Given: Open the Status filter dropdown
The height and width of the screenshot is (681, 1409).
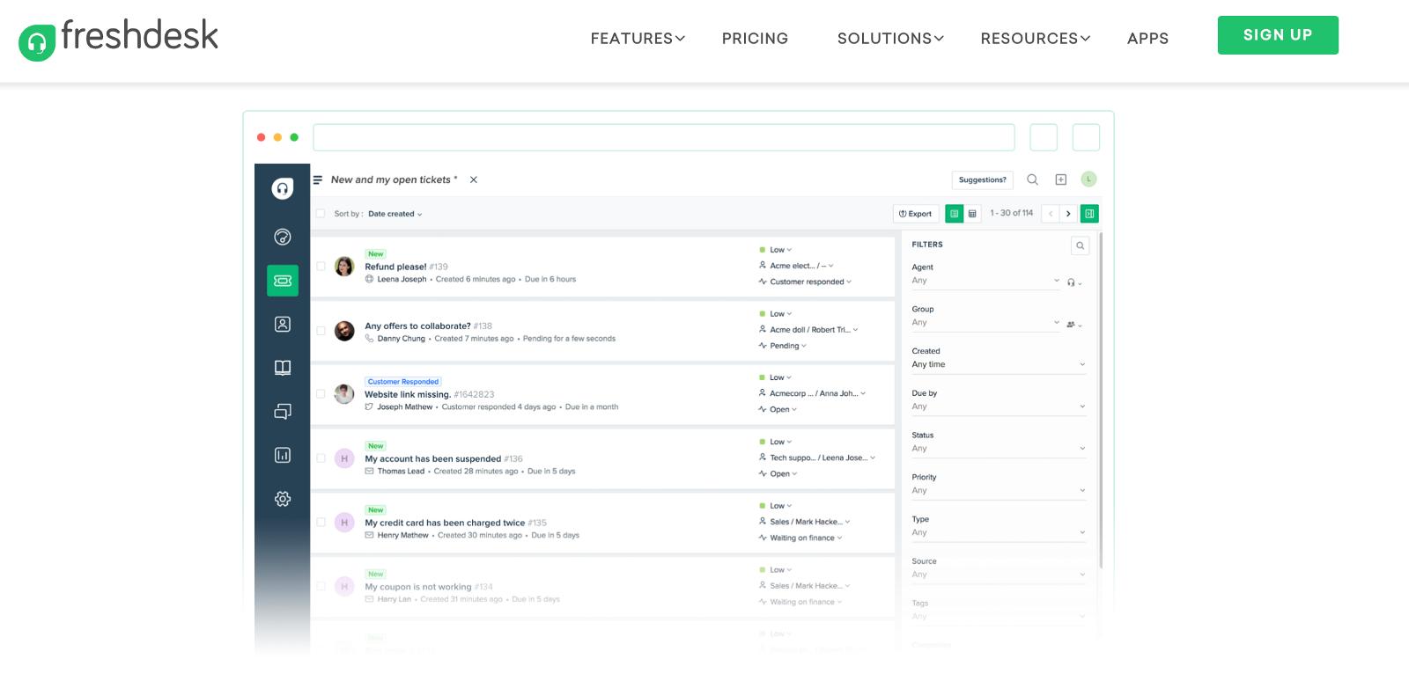Looking at the screenshot, I should tap(999, 449).
